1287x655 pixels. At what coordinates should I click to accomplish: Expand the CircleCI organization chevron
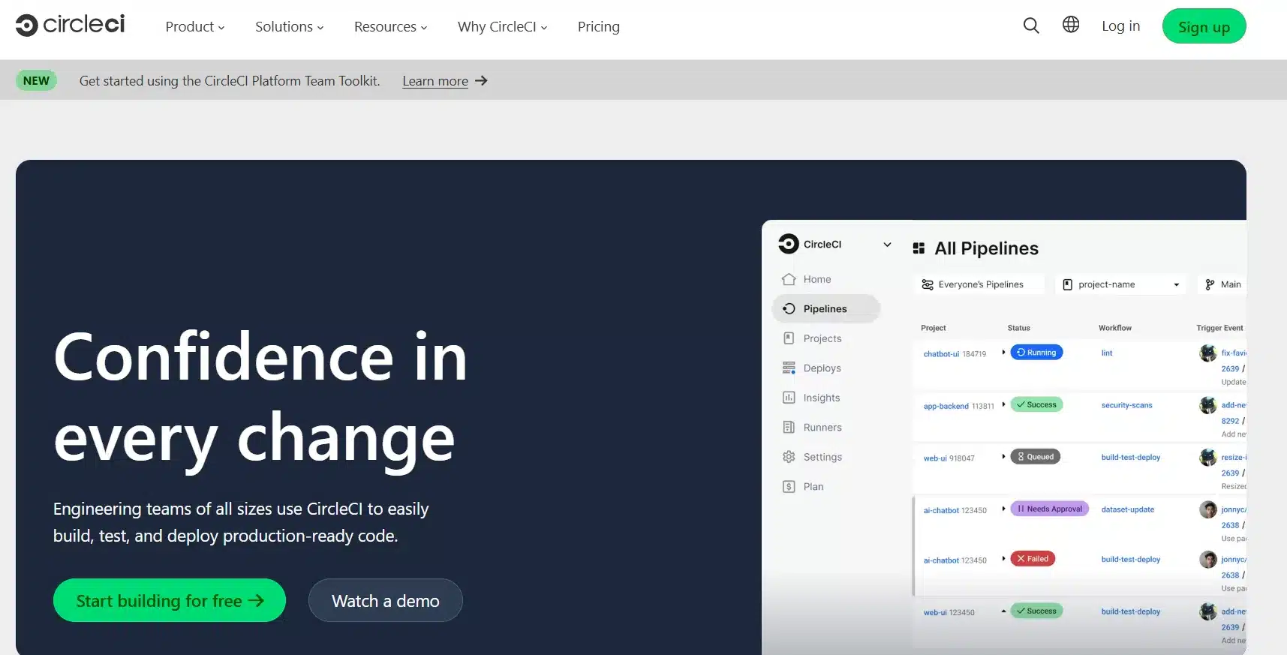coord(887,245)
